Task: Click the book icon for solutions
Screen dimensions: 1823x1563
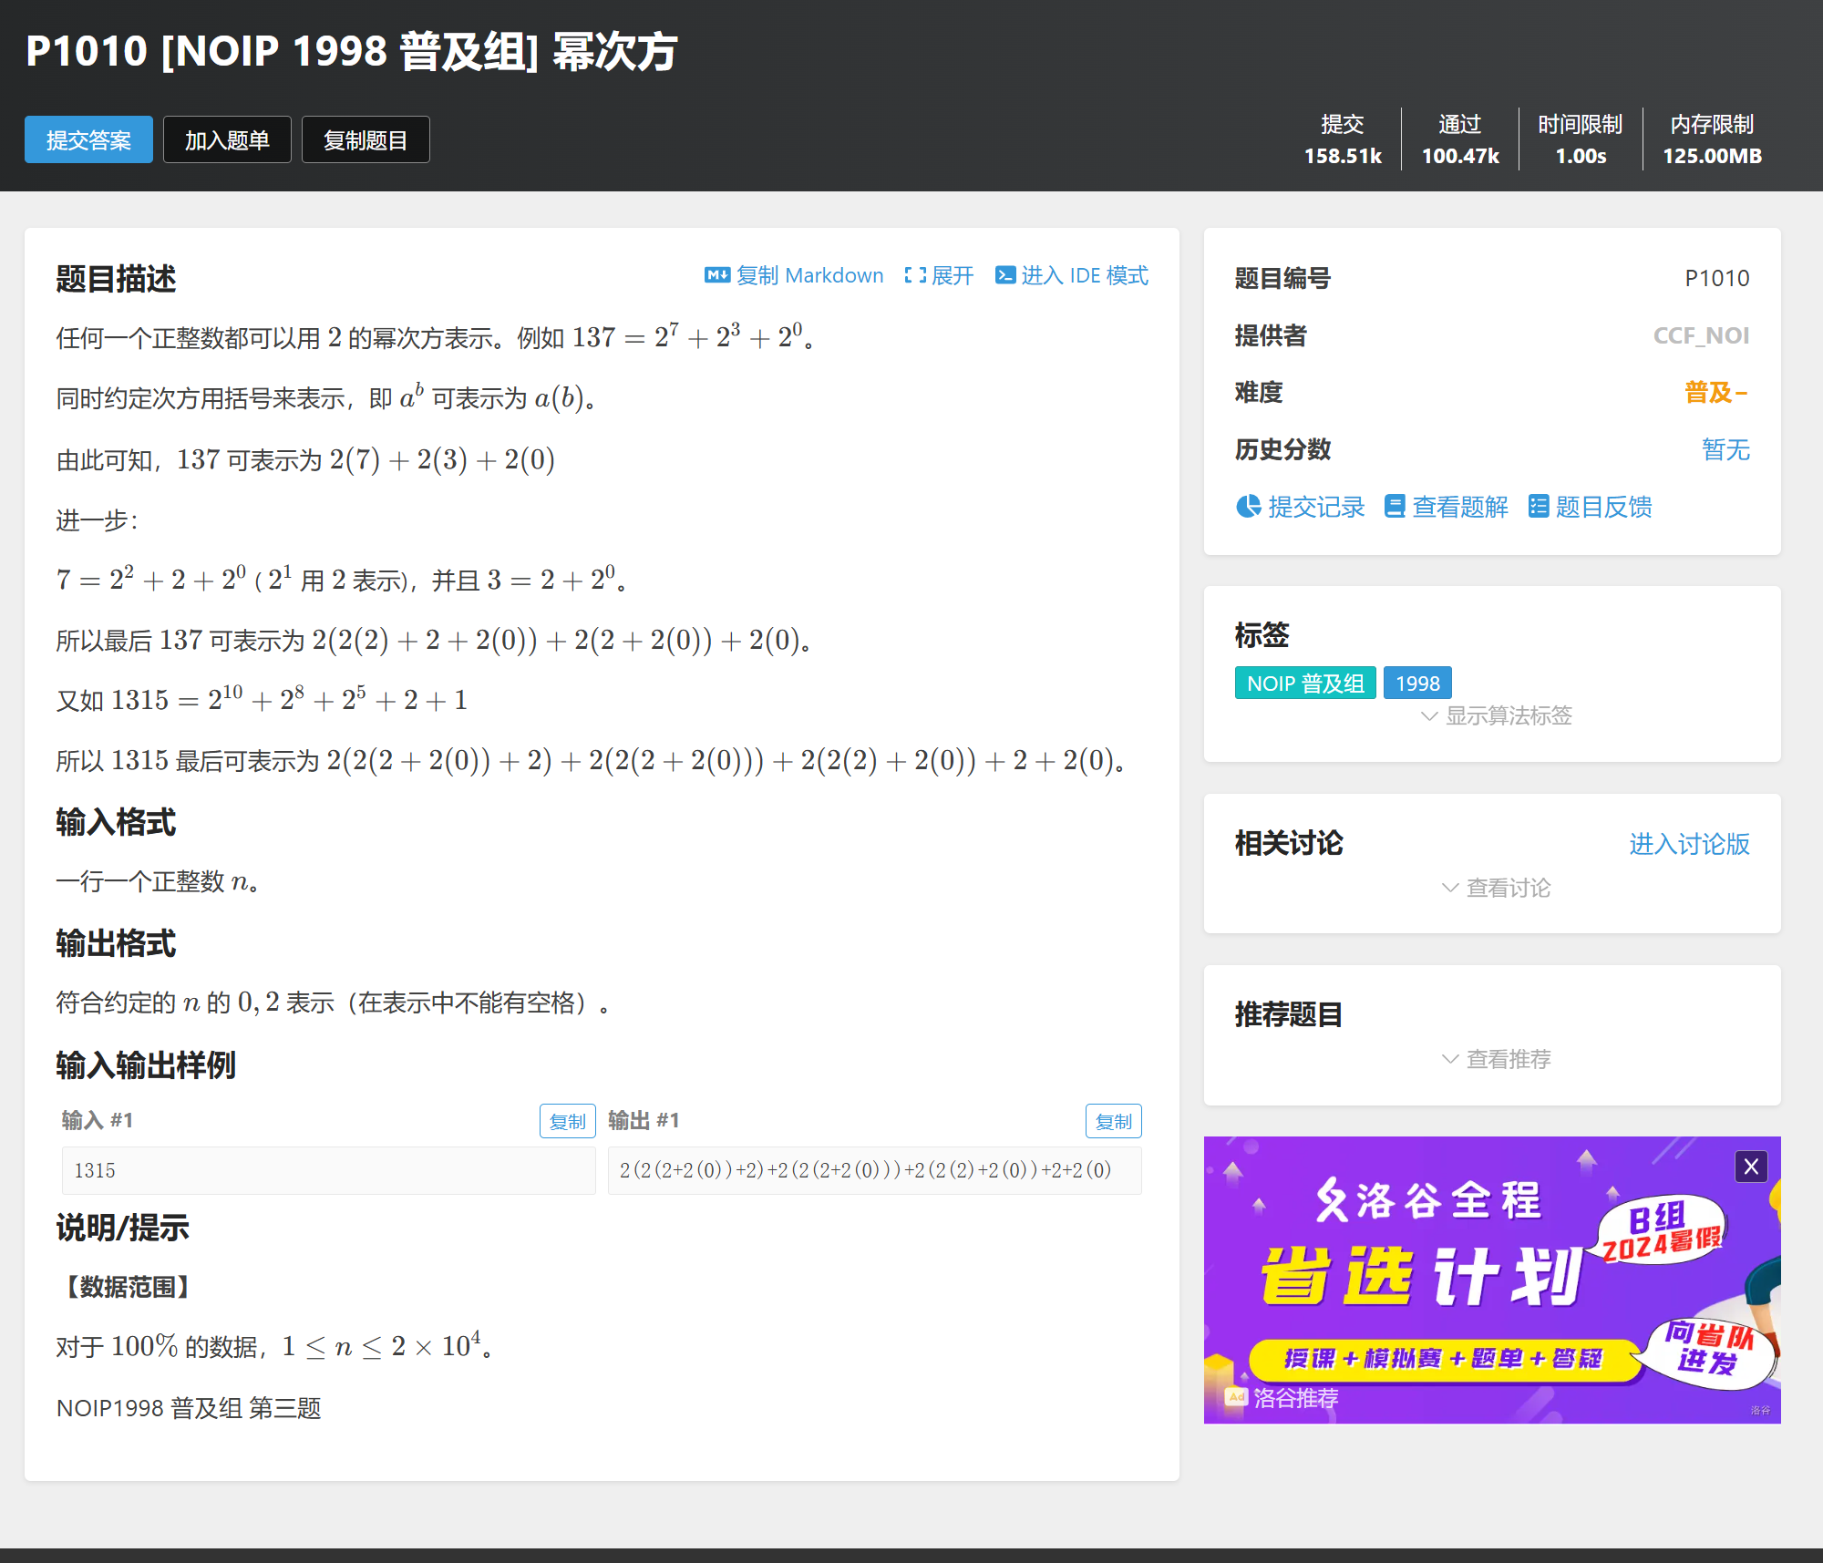Action: point(1394,507)
